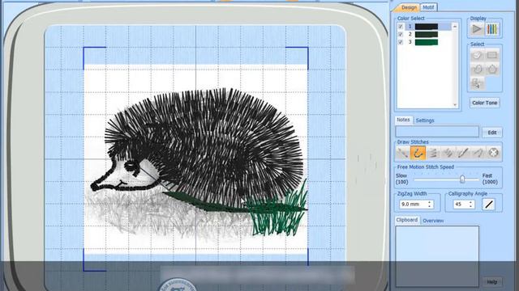Toggle the checkbox for color 2
519x291 pixels.
[x=401, y=34]
